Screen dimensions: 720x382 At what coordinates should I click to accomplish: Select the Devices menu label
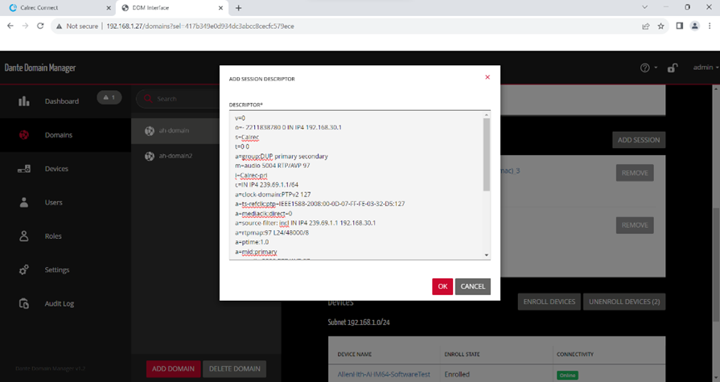coord(56,169)
